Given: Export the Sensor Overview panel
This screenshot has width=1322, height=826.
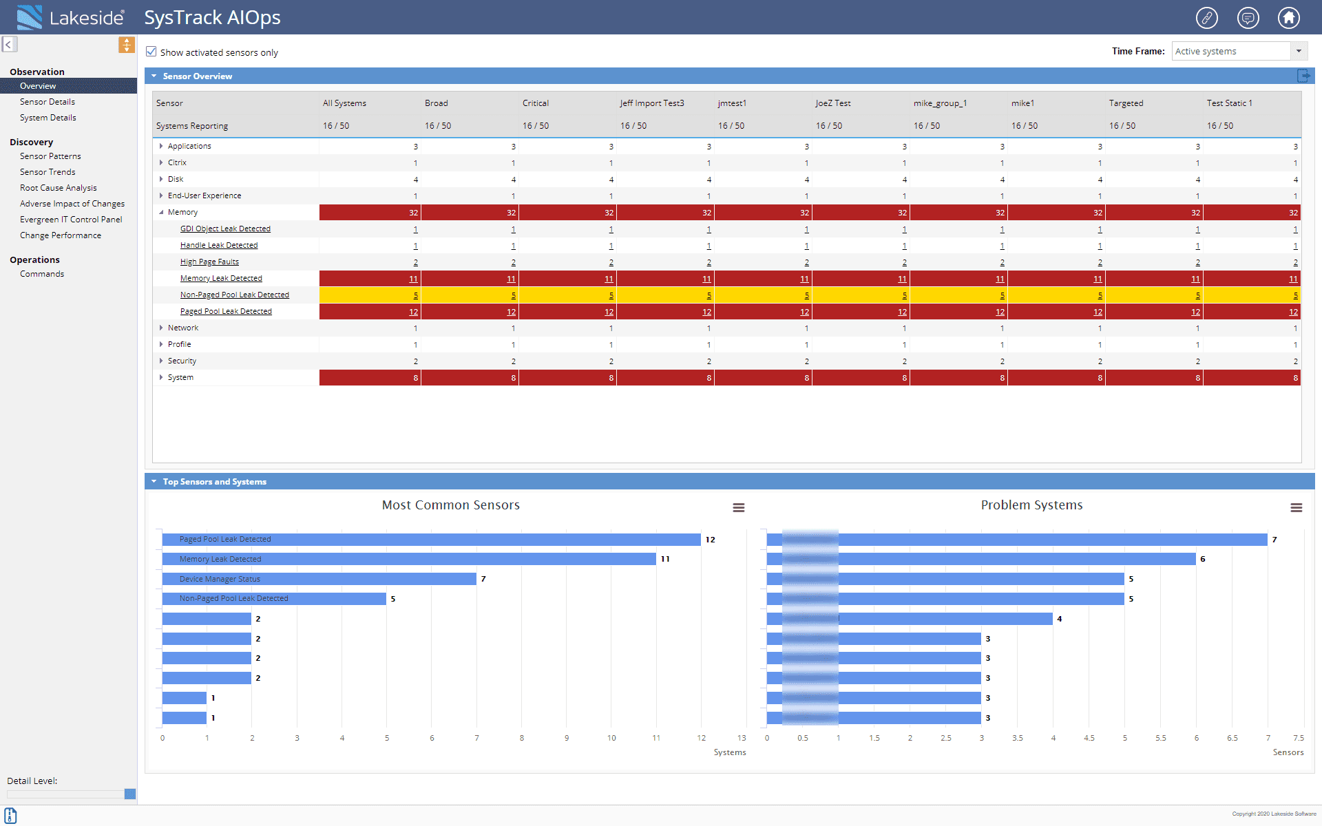Looking at the screenshot, I should pyautogui.click(x=1303, y=76).
